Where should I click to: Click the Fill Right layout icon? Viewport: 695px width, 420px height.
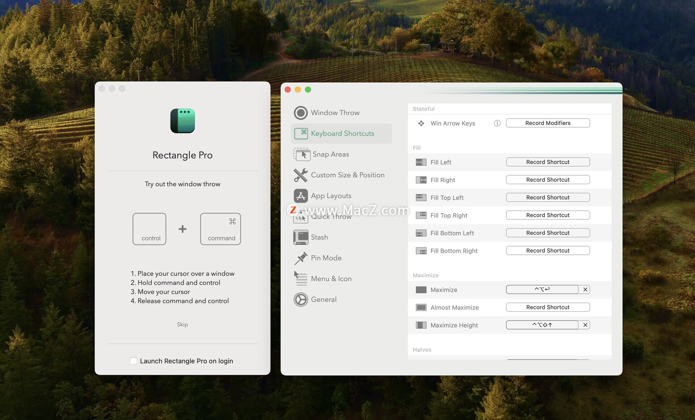click(421, 180)
